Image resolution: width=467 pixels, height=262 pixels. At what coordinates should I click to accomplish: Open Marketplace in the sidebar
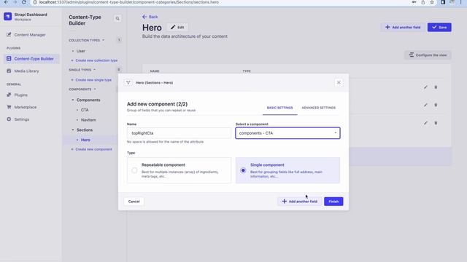click(x=22, y=107)
